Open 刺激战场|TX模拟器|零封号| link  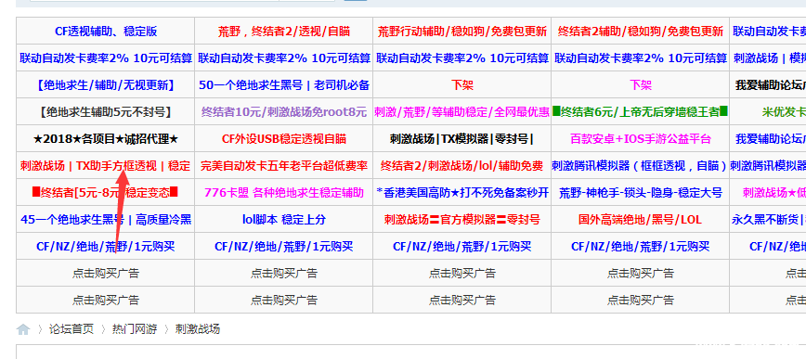pyautogui.click(x=462, y=138)
